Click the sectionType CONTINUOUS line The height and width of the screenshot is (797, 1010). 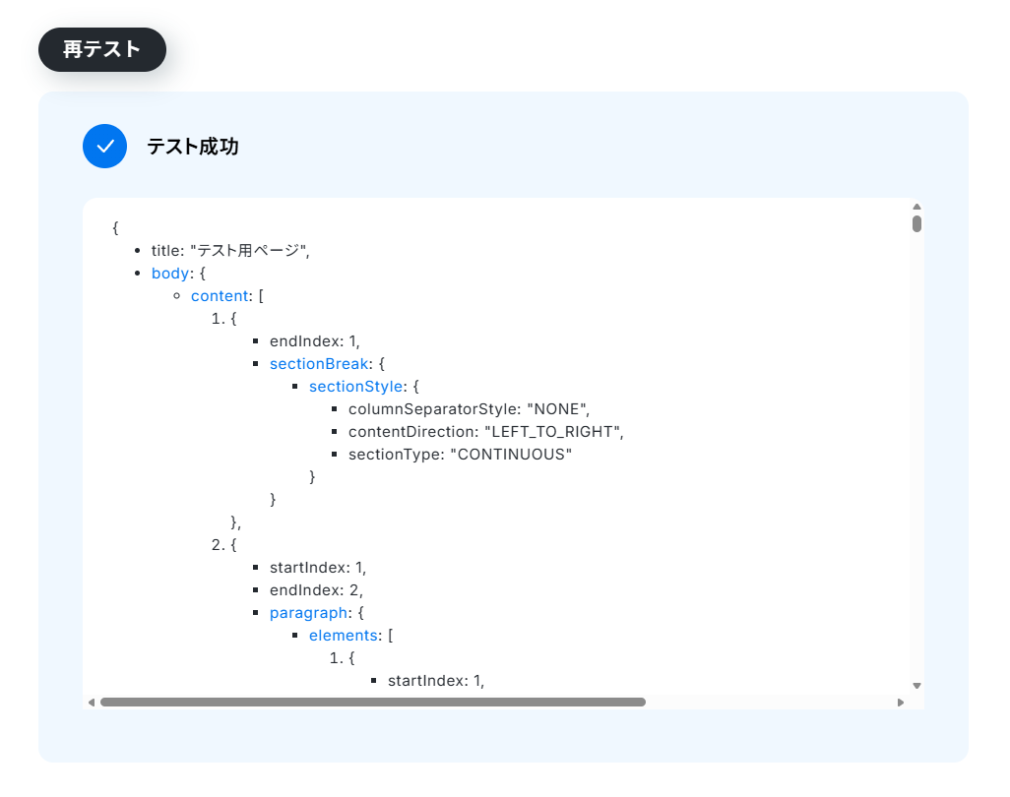[460, 455]
